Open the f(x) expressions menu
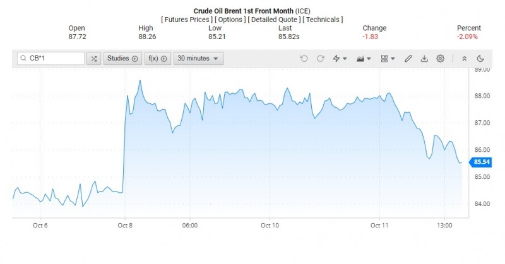The height and width of the screenshot is (264, 505). 157,59
